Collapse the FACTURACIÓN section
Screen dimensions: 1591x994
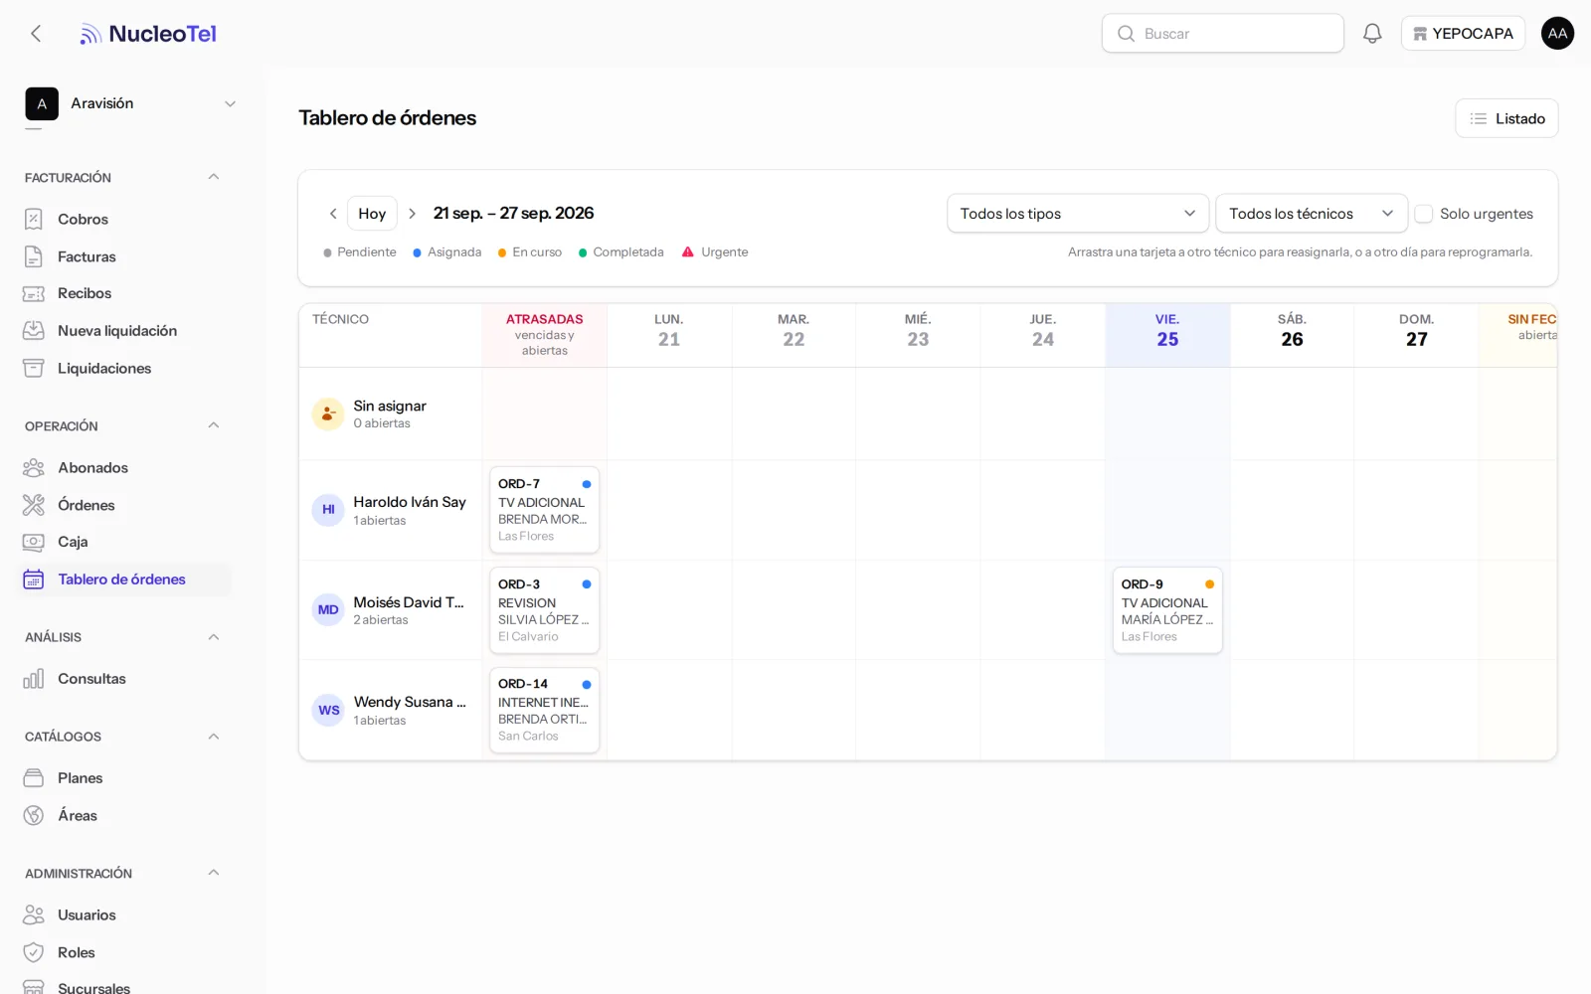(x=213, y=177)
